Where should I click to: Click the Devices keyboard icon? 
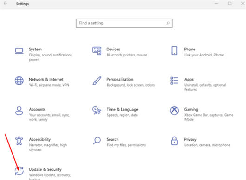[97, 51]
